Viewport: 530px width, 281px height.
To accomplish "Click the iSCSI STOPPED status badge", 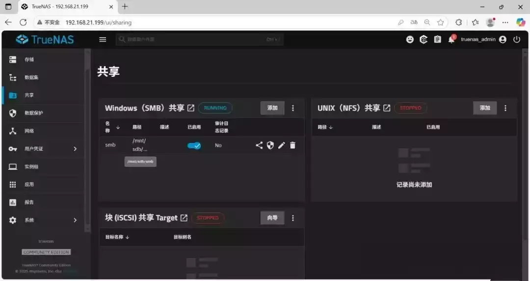I will click(208, 218).
